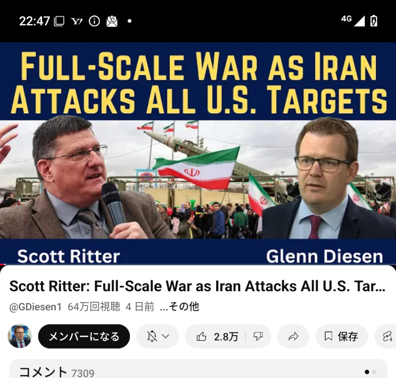396x378 pixels.
Task: Tap the share arrow icon
Action: (293, 336)
